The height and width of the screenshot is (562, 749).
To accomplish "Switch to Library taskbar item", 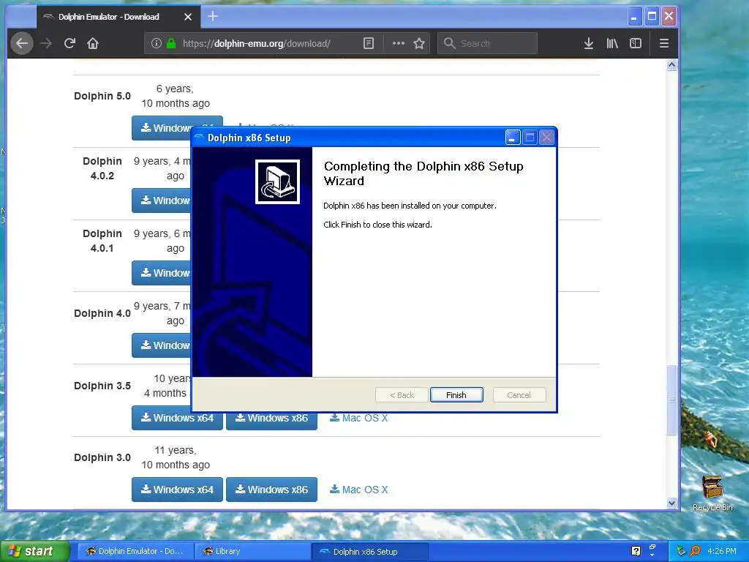I will [x=253, y=552].
